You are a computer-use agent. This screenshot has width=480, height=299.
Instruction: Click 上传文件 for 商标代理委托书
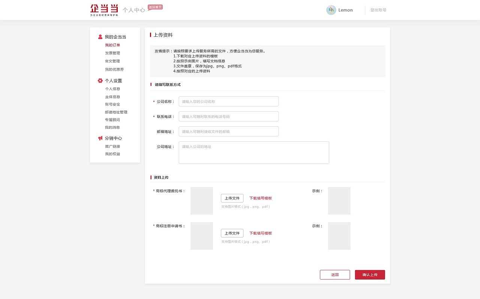click(232, 198)
